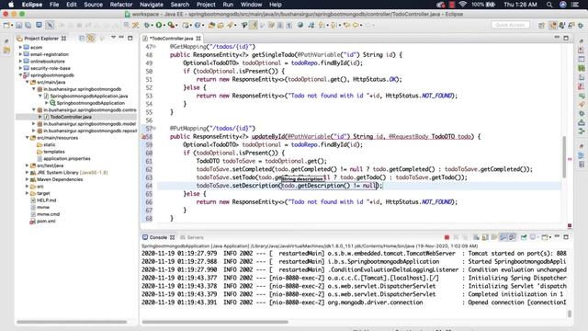Open the Source menu
588x331 pixels.
[93, 5]
